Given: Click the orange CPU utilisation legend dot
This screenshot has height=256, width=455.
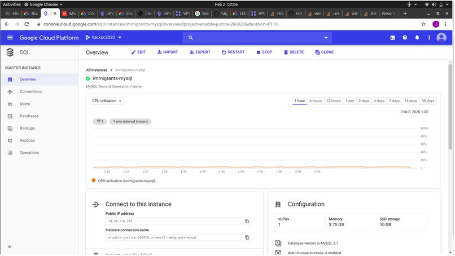Looking at the screenshot, I should (x=94, y=181).
